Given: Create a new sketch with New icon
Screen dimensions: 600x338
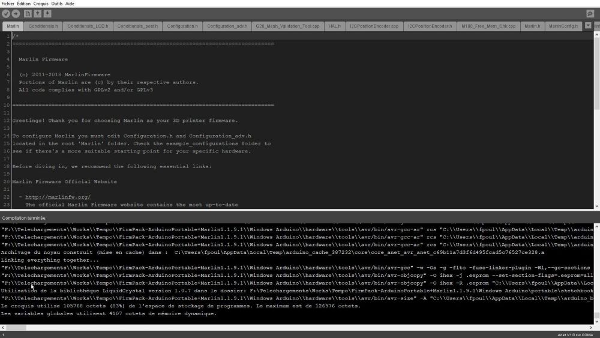Looking at the screenshot, I should (28, 14).
